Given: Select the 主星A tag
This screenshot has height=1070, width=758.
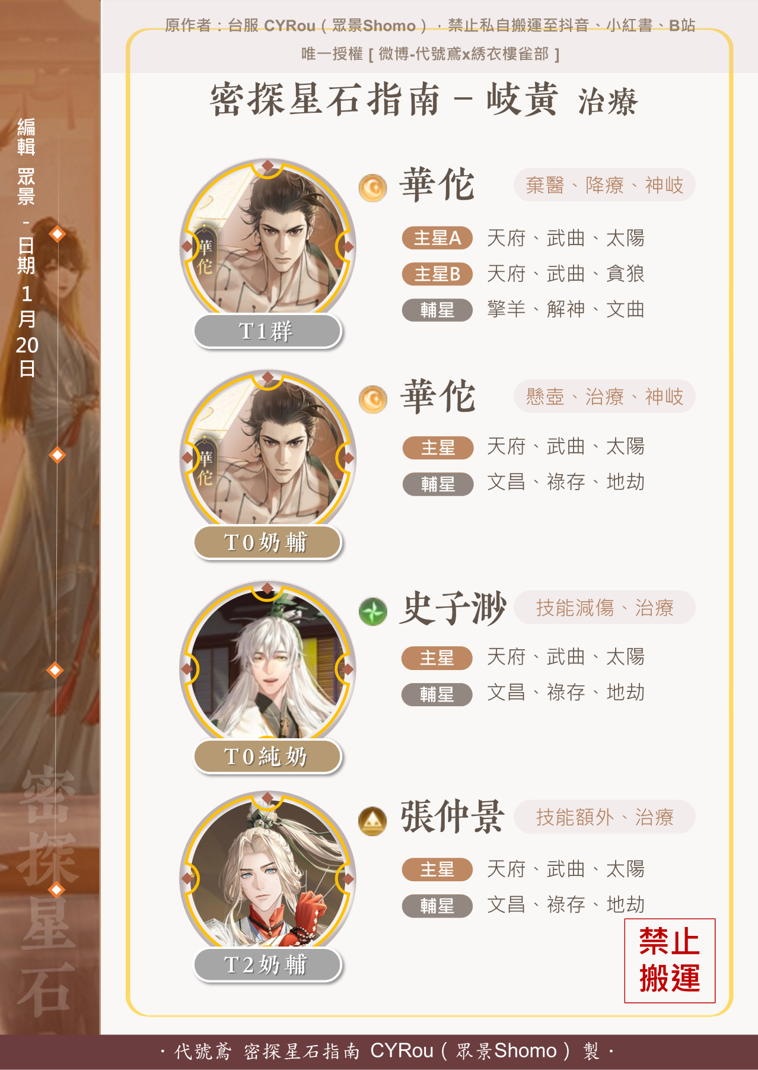Looking at the screenshot, I should pyautogui.click(x=438, y=238).
